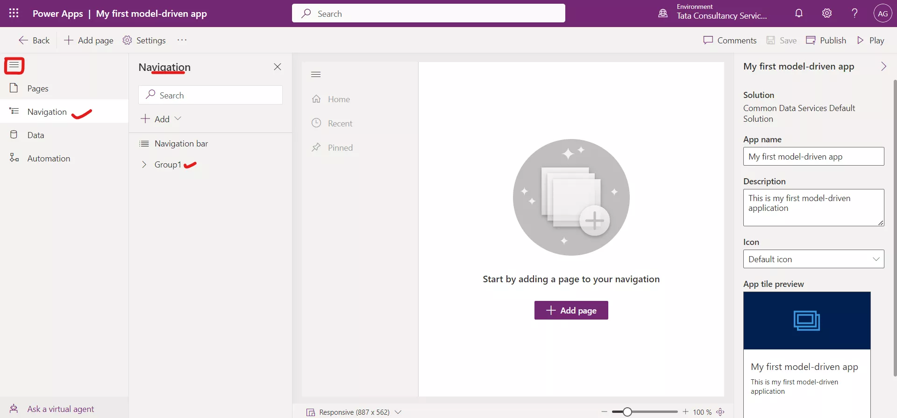Screen dimensions: 897x418
Task: Publish the app
Action: click(x=826, y=40)
